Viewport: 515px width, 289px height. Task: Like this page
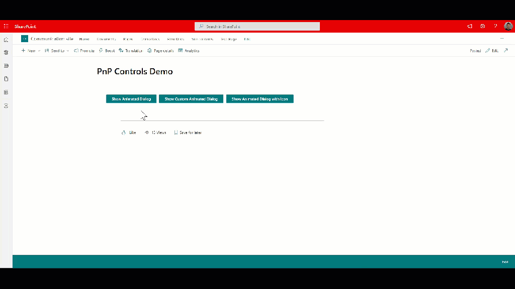pos(129,132)
